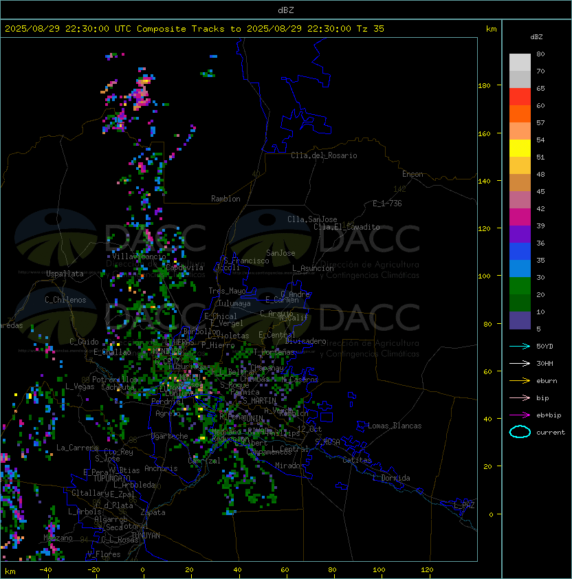This screenshot has width=572, height=579.
Task: Click the 'Zapata' map label
Action: tap(153, 512)
